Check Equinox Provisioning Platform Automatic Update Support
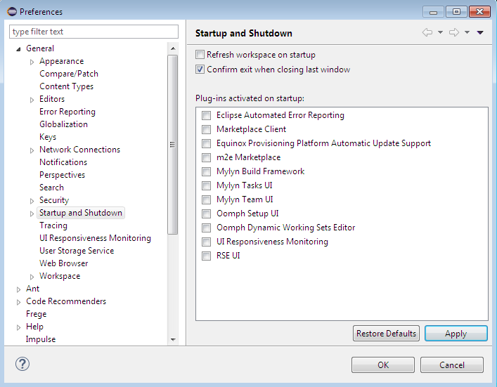The height and width of the screenshot is (387, 497). pyautogui.click(x=207, y=143)
